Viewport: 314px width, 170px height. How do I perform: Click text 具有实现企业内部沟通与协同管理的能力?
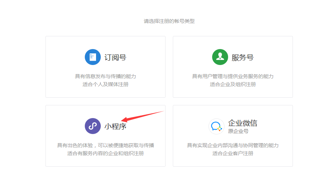[x=233, y=145]
